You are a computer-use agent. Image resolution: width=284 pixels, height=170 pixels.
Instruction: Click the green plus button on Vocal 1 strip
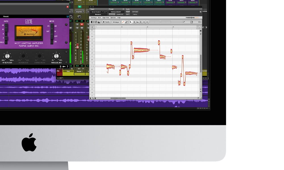80,7
